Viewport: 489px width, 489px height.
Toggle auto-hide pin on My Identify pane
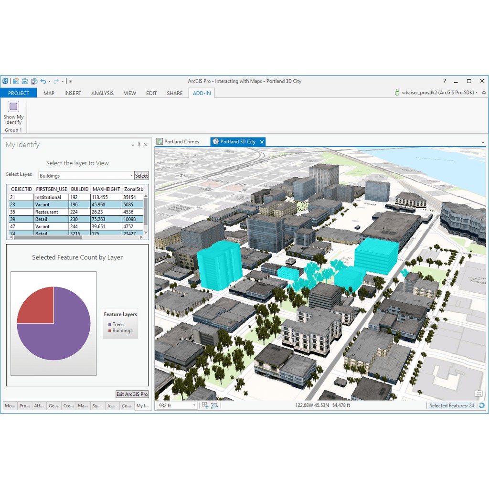[139, 145]
